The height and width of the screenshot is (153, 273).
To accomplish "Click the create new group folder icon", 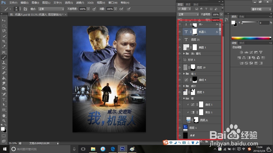I will [207, 142].
